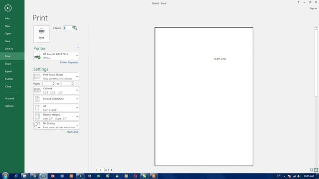This screenshot has width=319, height=179.
Task: Click the stepper arrows of Pages to box
Action: [72, 84]
